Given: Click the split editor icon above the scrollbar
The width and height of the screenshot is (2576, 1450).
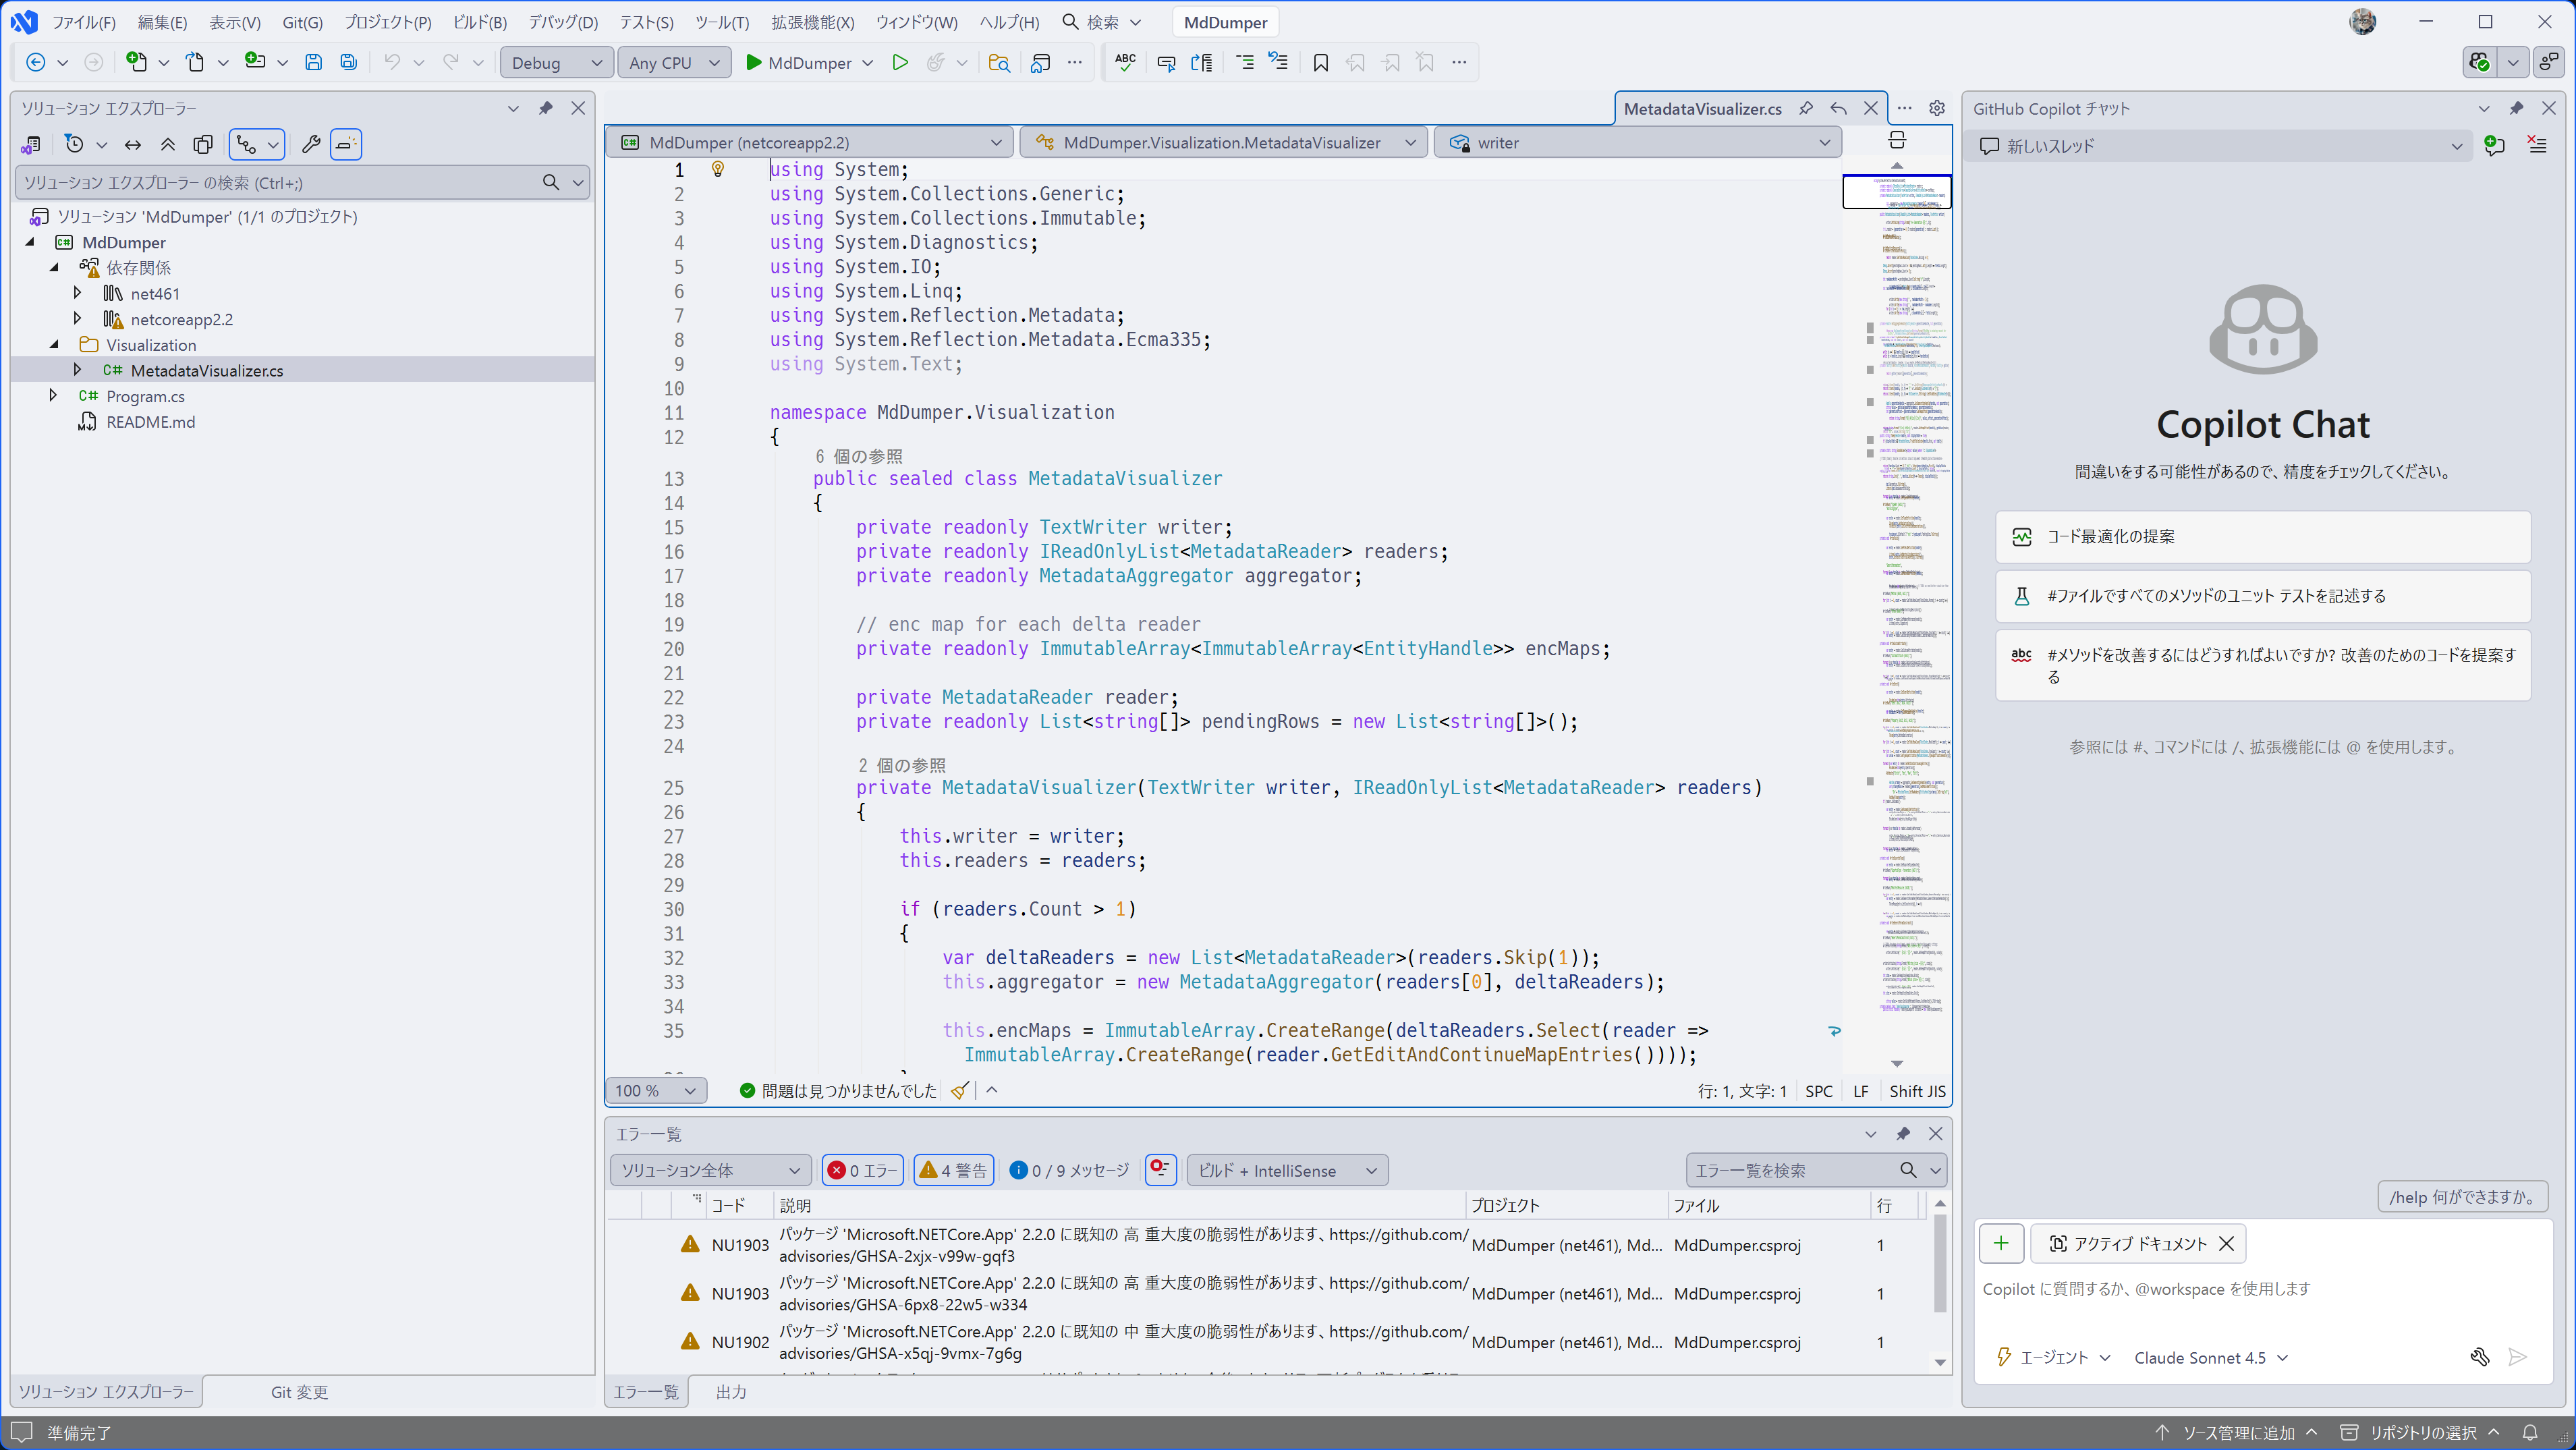Looking at the screenshot, I should (1896, 140).
